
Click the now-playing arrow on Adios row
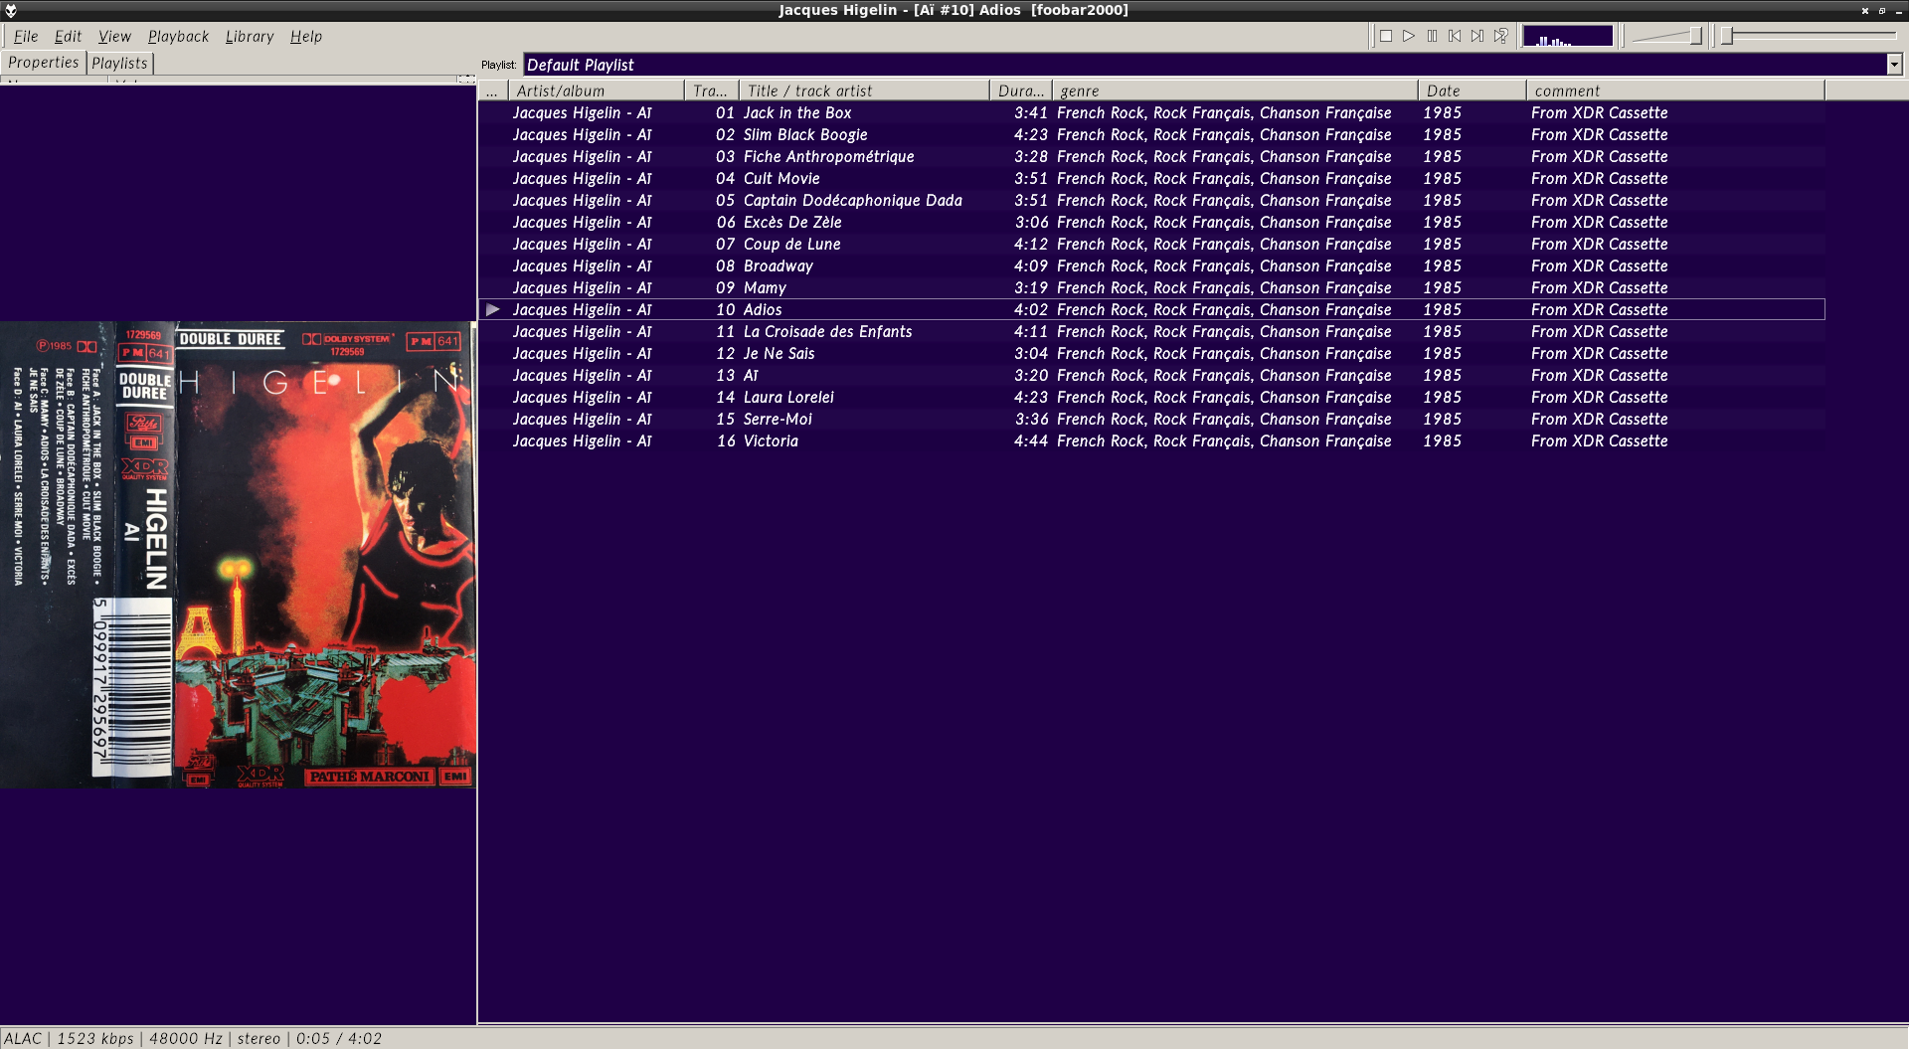click(x=493, y=310)
